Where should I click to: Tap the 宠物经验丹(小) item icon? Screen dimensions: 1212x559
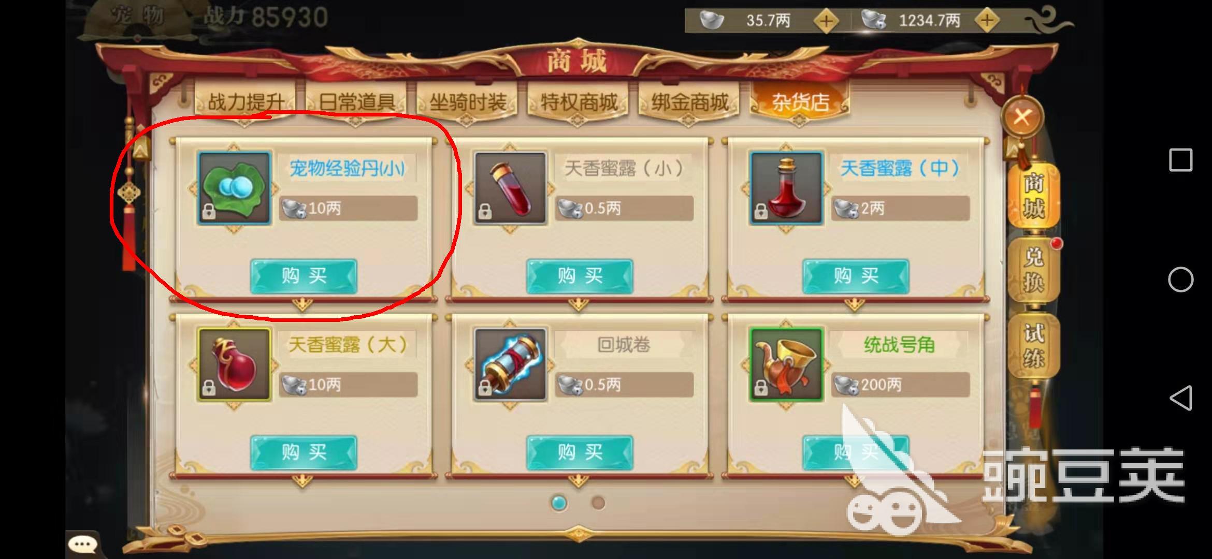[234, 188]
